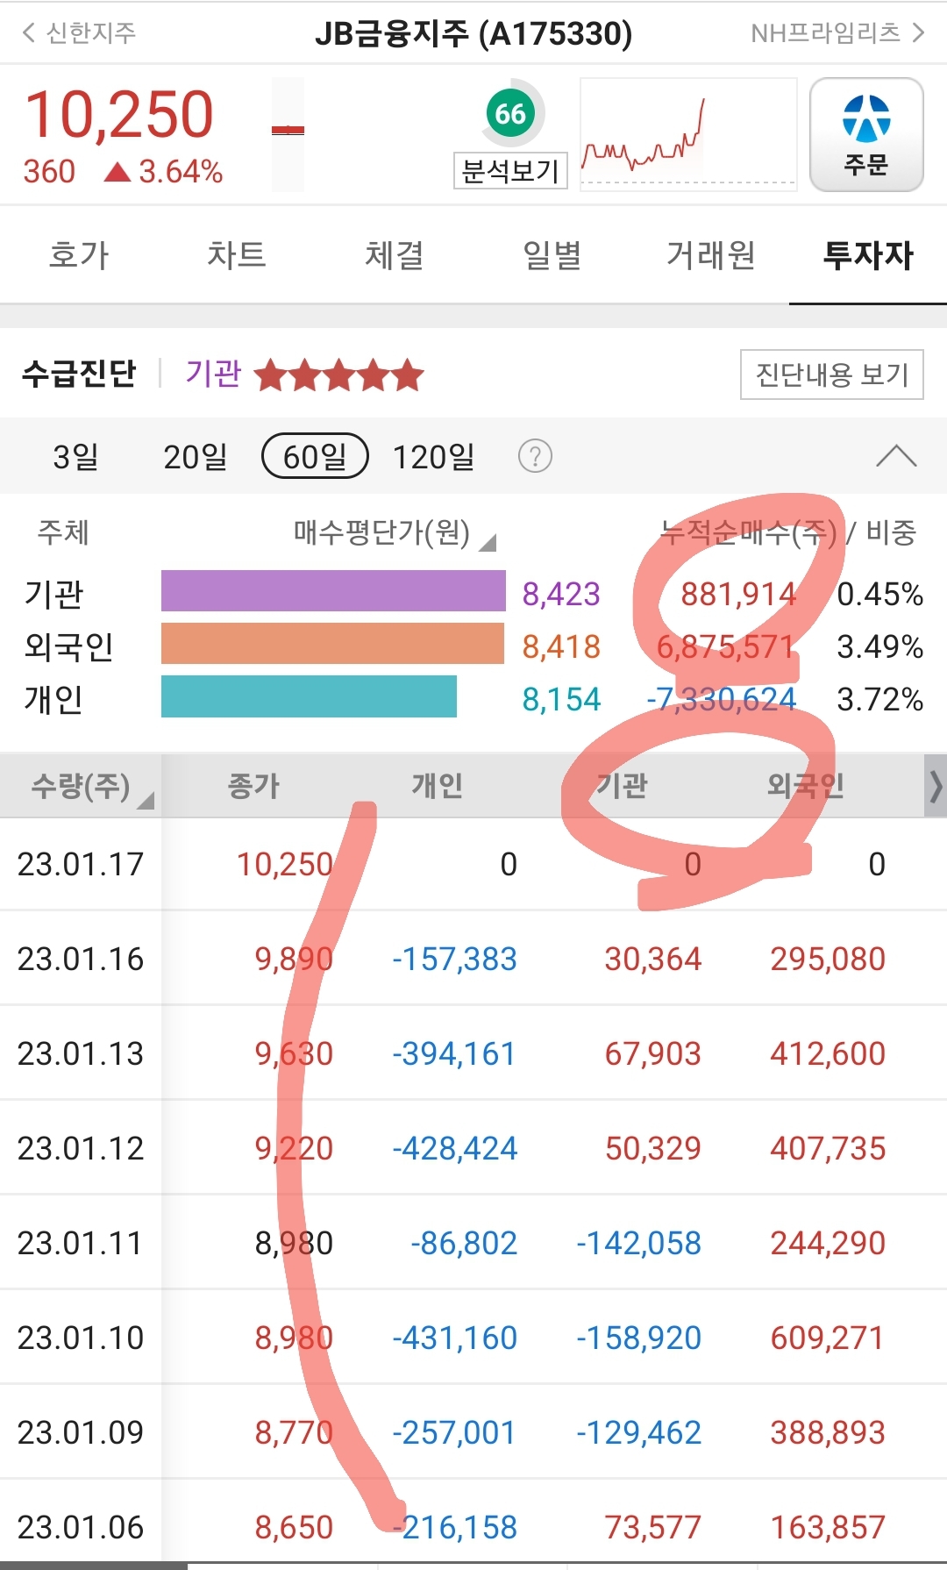The image size is (947, 1570).
Task: Open 수량(주) unit dropdown
Action: (91, 786)
